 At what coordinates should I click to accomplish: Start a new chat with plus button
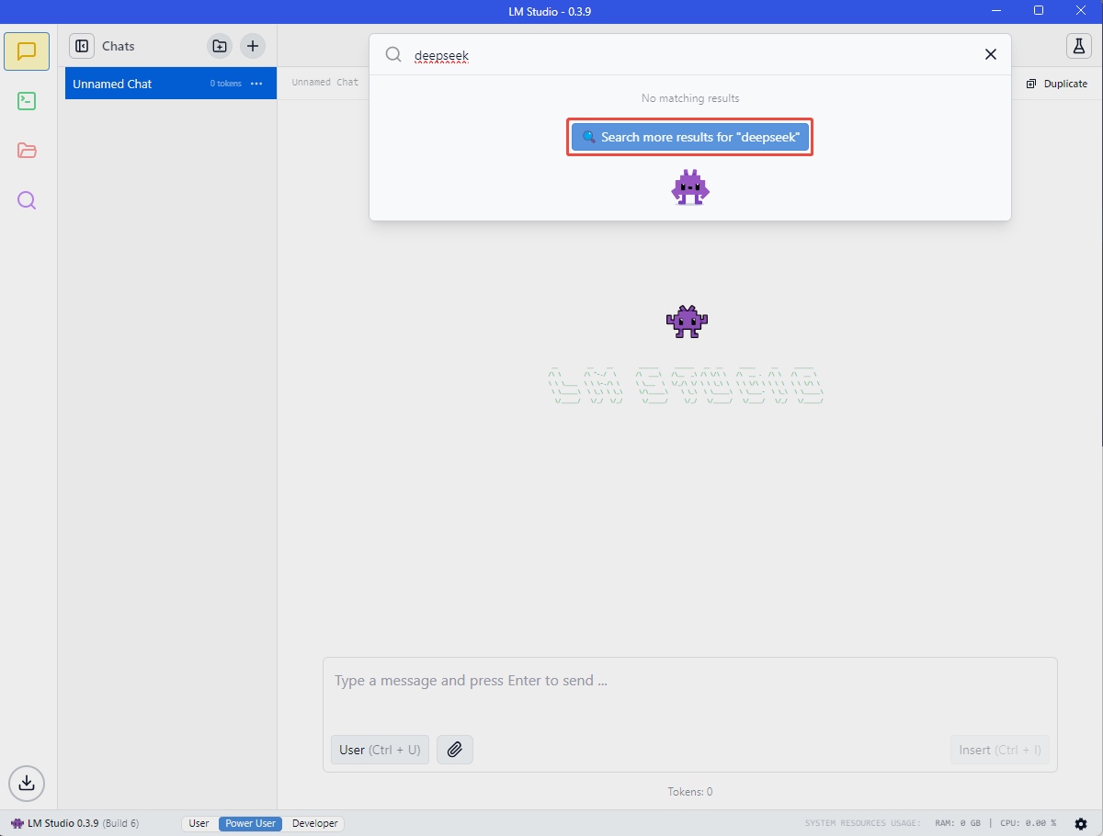[253, 46]
